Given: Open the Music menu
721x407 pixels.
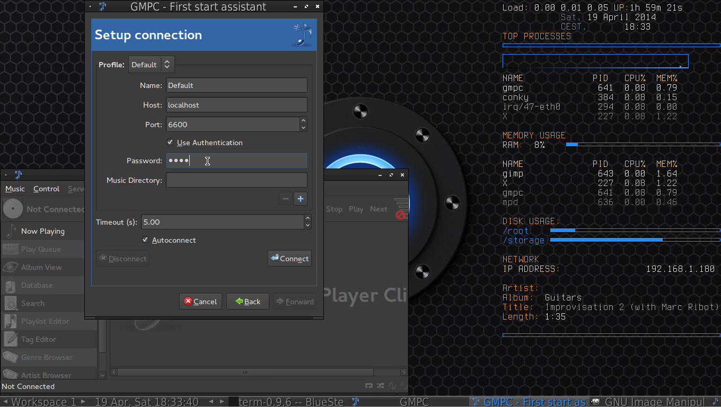Looking at the screenshot, I should pyautogui.click(x=15, y=189).
